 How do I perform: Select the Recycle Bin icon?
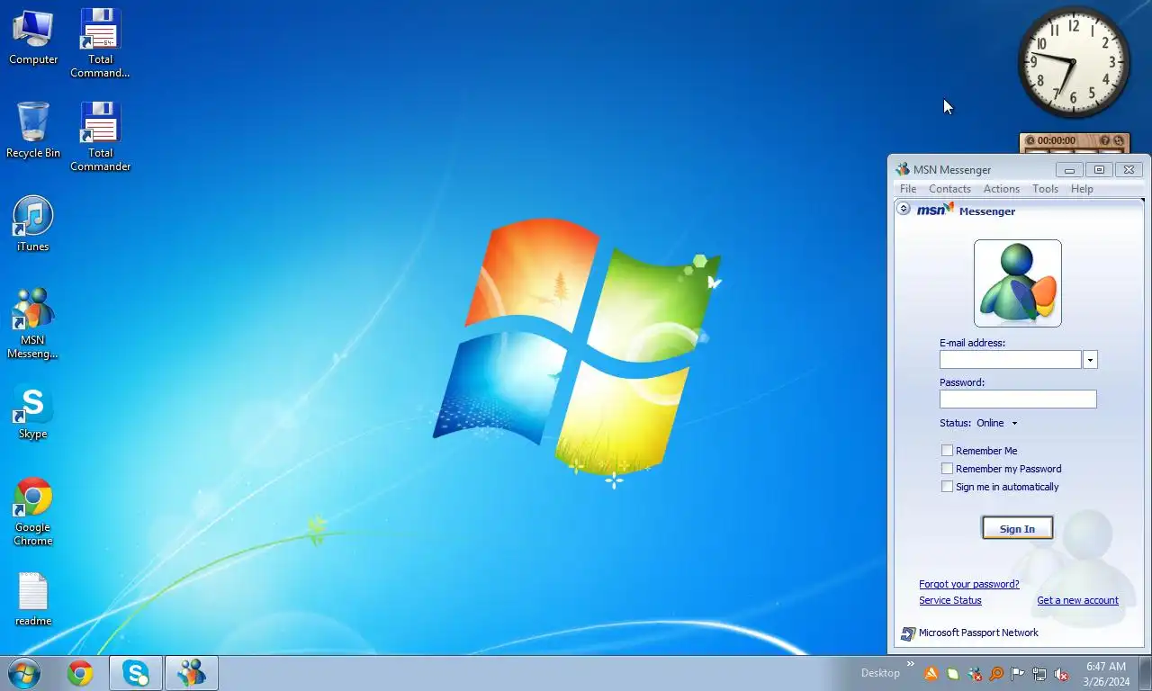[x=33, y=130]
